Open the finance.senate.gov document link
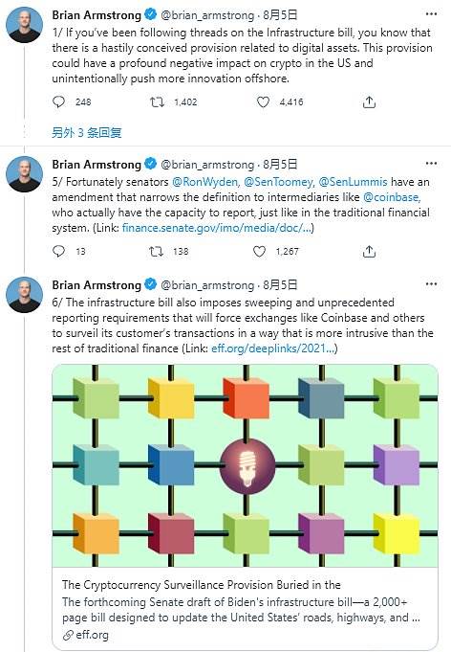 tap(217, 228)
